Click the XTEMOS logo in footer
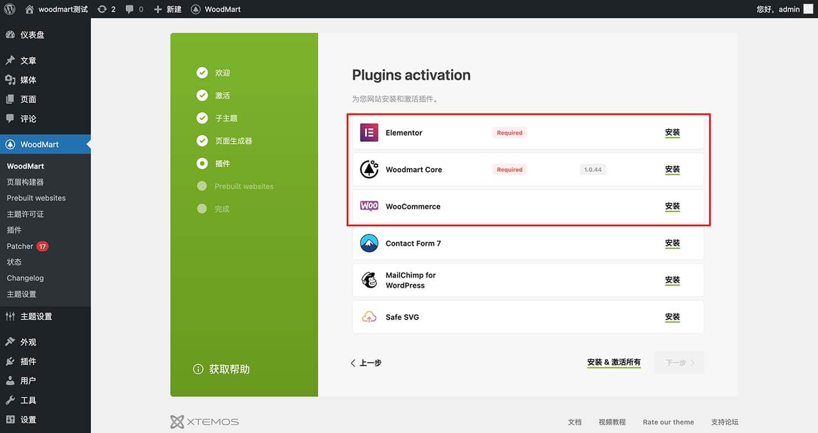The height and width of the screenshot is (433, 818). coord(204,422)
